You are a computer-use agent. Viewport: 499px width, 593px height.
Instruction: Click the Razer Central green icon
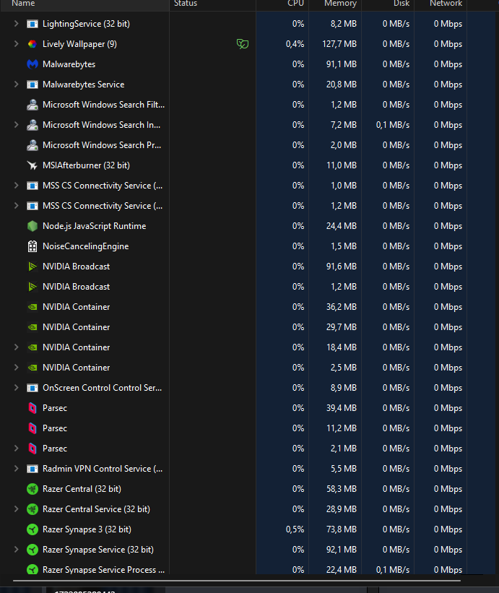click(x=32, y=489)
